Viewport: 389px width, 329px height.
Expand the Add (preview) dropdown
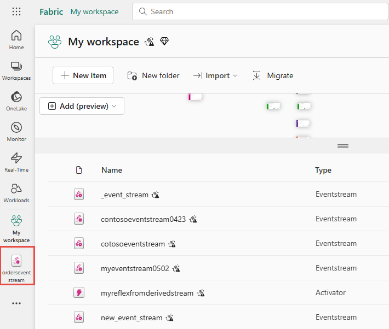pos(82,106)
